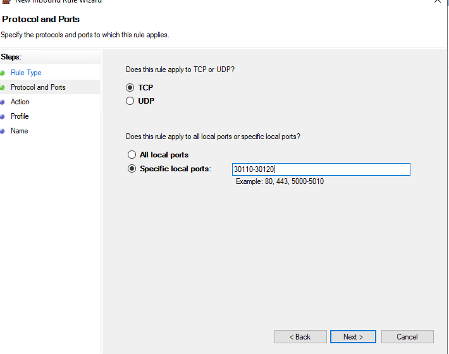Screen dimensions: 449x354
Task: Click the Action step in sidebar
Action: [20, 102]
